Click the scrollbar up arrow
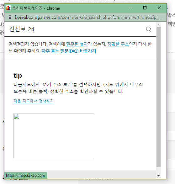Screen dimensions: 175x184 tap(159, 25)
